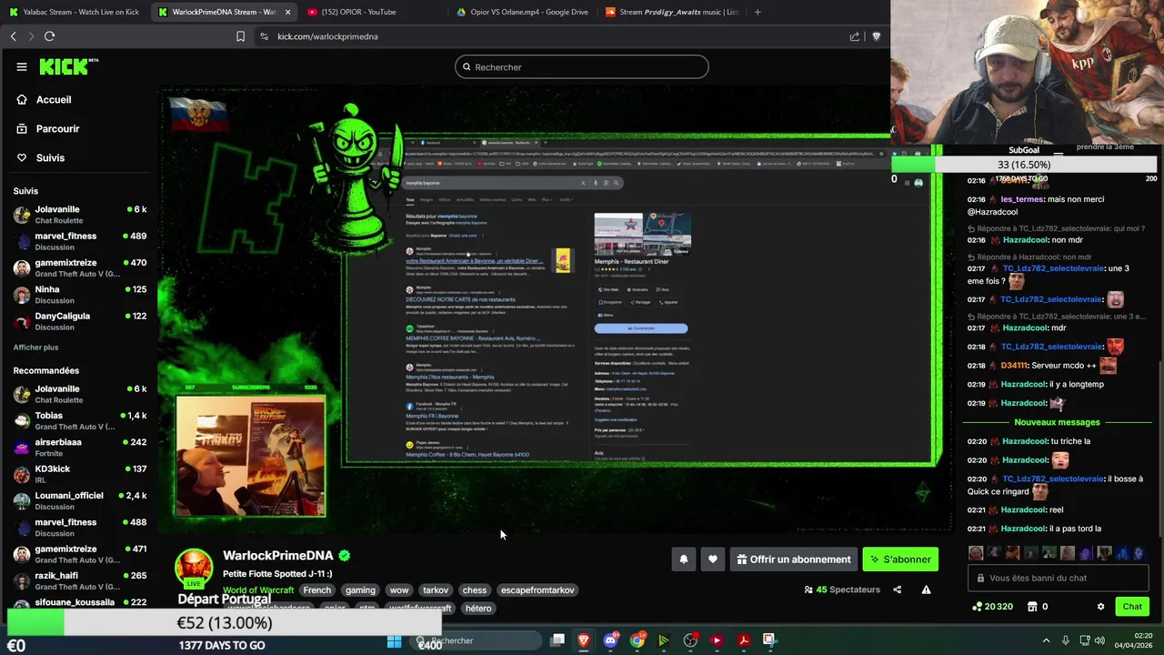Expand followed list with Afficher plus

(35, 348)
